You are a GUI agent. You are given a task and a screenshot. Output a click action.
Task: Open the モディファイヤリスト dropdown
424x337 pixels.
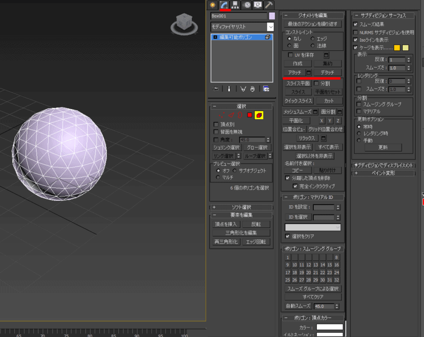coord(270,26)
